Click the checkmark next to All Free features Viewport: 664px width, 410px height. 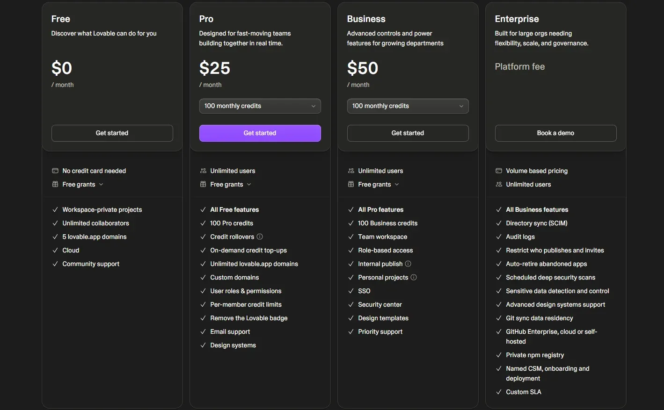click(x=203, y=209)
